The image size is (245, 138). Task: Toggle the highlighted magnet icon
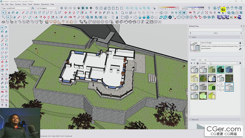165,17
